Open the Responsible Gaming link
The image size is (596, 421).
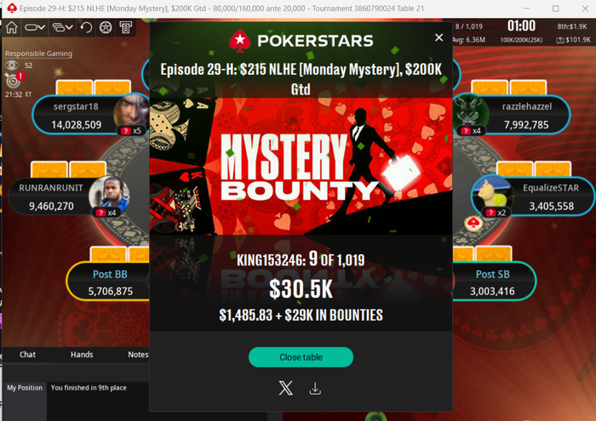[x=38, y=54]
